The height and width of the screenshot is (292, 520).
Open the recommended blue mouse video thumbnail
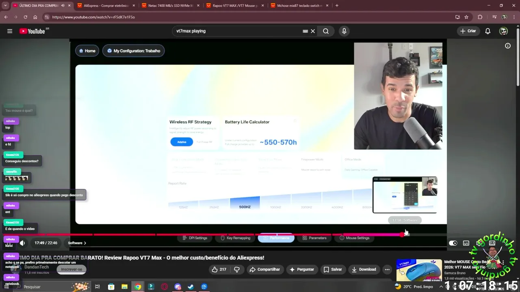coord(419,270)
